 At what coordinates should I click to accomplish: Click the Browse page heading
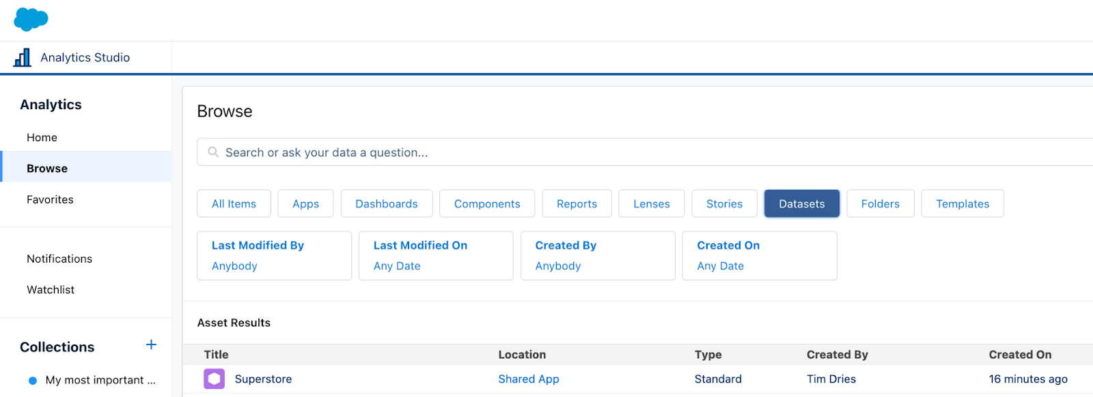[225, 111]
